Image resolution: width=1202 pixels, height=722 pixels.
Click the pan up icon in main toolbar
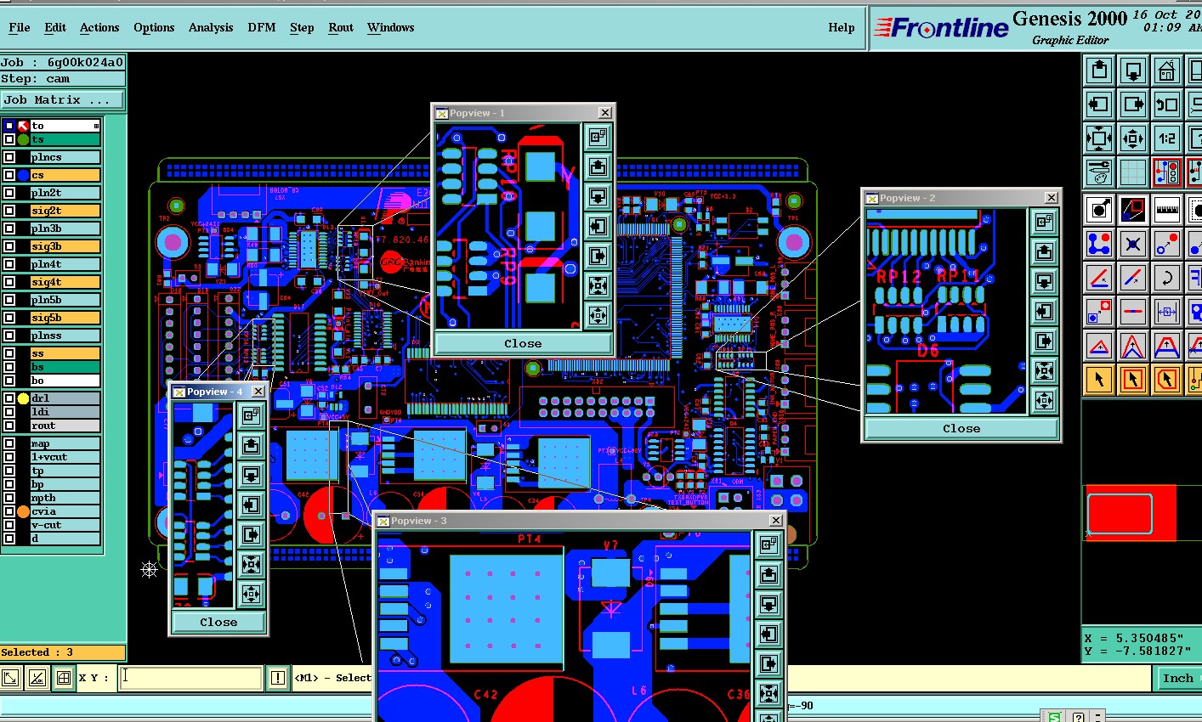click(1099, 71)
